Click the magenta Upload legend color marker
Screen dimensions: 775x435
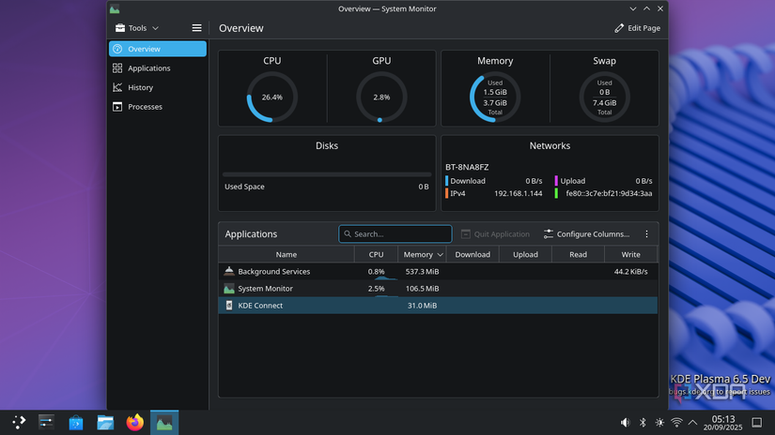(x=556, y=181)
